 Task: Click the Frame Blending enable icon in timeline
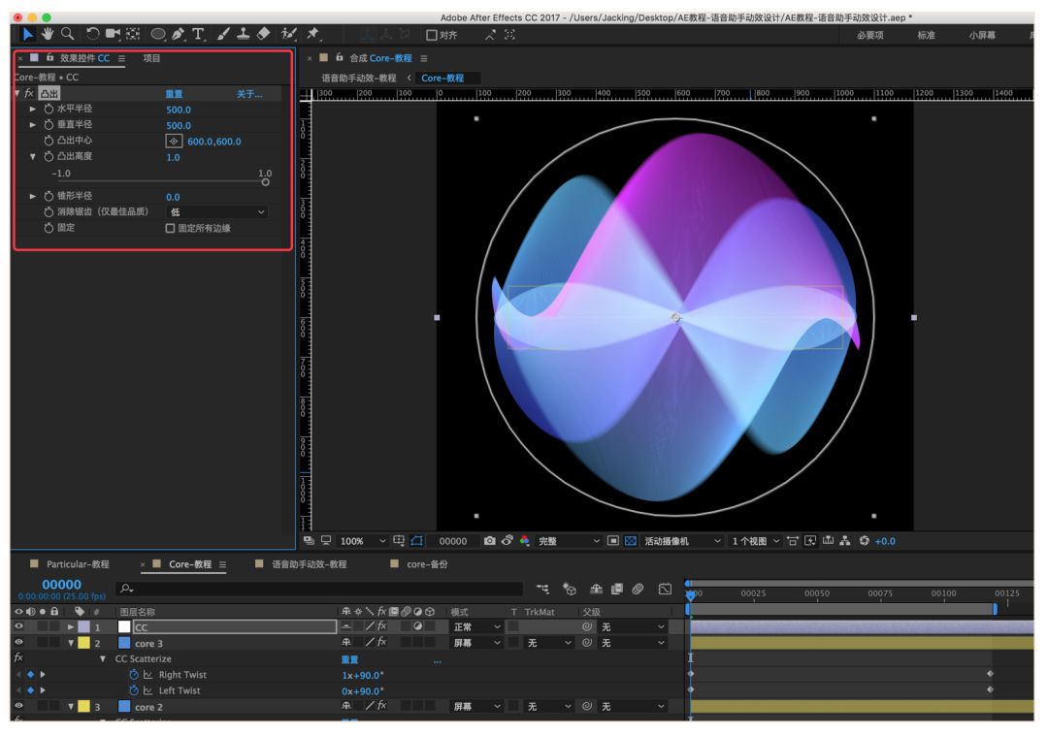pos(617,589)
